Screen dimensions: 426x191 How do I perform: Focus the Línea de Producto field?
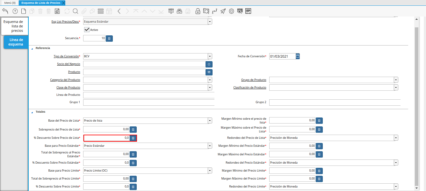(149, 95)
